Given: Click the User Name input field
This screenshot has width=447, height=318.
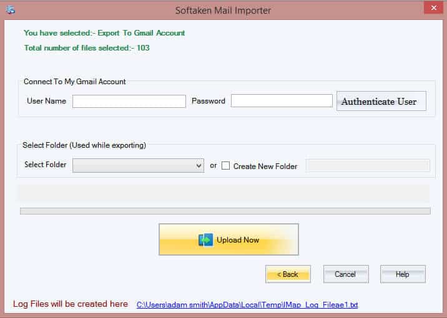Looking at the screenshot, I should point(129,102).
